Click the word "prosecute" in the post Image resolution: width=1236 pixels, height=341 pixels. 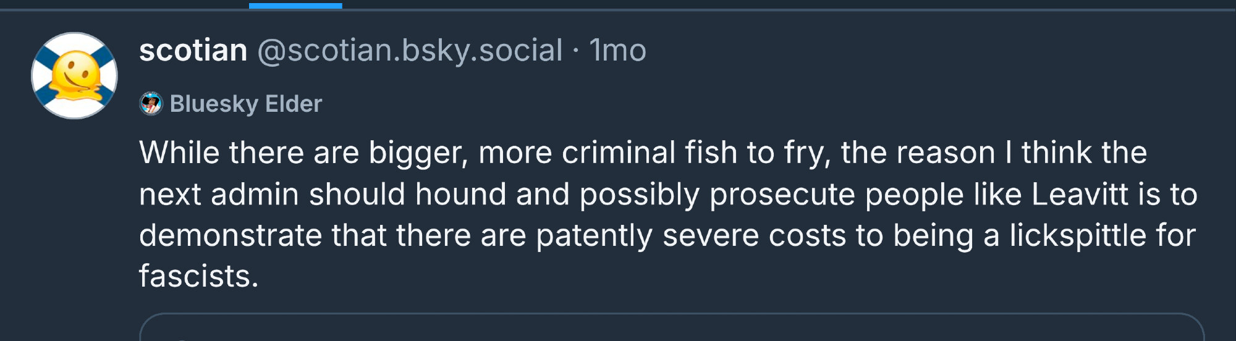pos(782,194)
